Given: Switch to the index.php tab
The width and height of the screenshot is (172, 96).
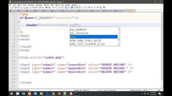Looking at the screenshot, I should tap(130, 11).
